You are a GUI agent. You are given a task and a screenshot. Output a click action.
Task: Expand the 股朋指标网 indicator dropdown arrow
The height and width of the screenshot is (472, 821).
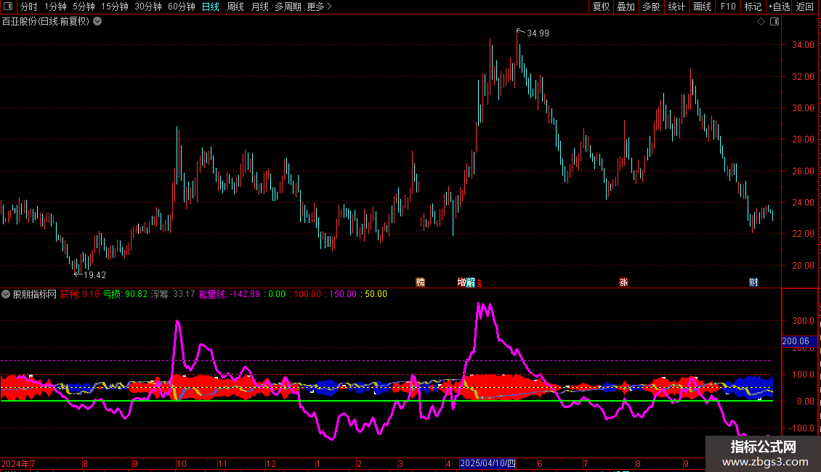(x=6, y=295)
